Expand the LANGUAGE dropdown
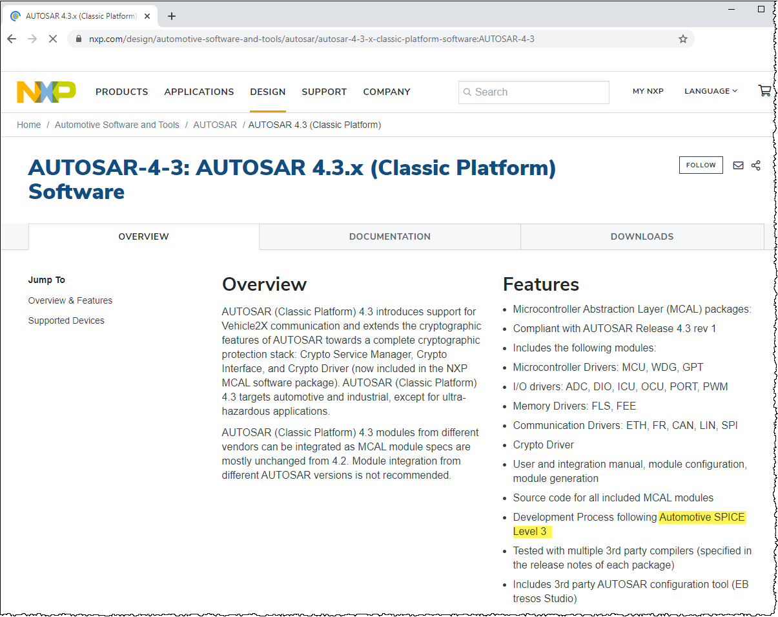The width and height of the screenshot is (778, 617). (710, 91)
